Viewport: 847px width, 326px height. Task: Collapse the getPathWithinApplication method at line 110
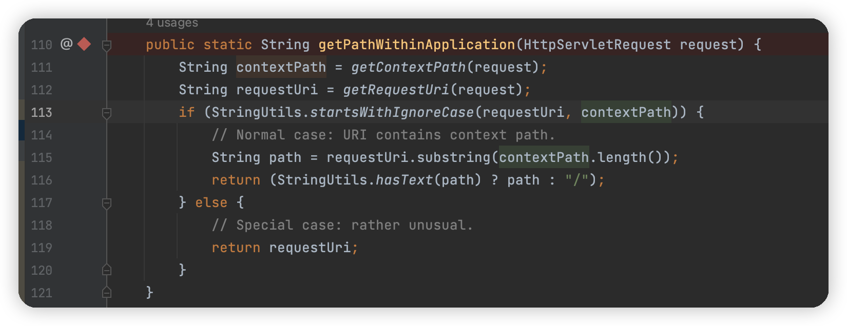point(107,46)
